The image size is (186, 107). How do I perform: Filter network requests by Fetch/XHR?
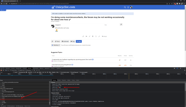coord(30,72)
